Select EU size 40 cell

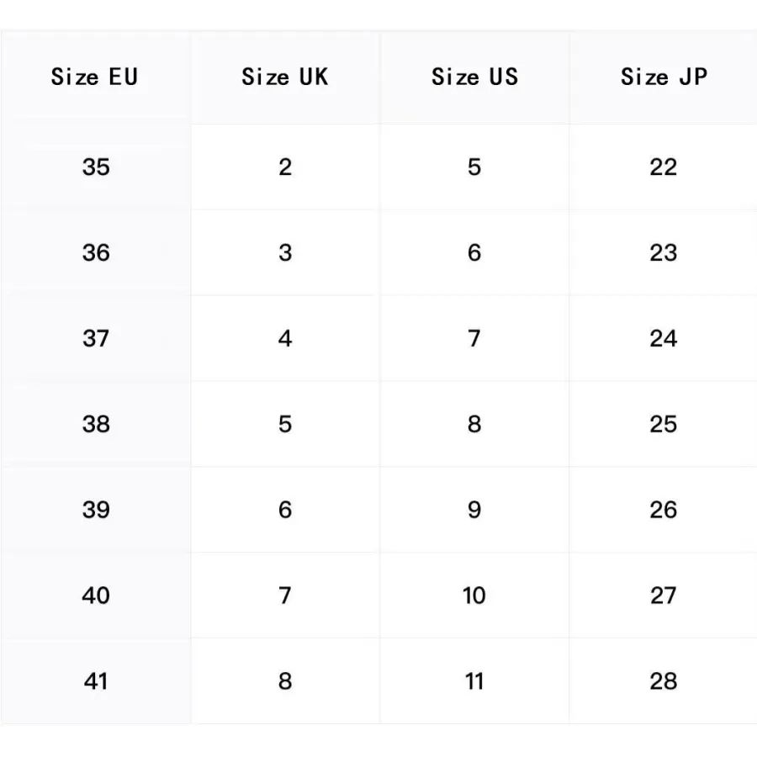[x=96, y=596]
